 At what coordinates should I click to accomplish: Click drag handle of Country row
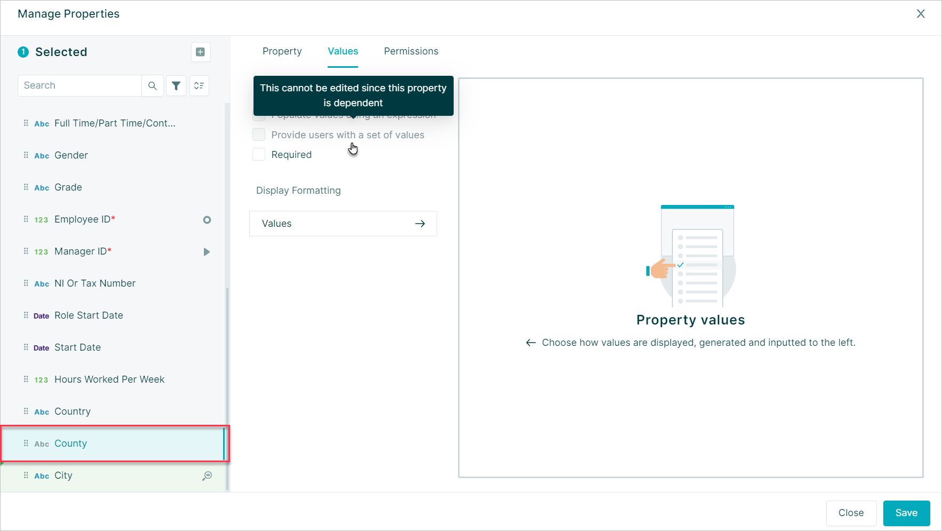(26, 411)
